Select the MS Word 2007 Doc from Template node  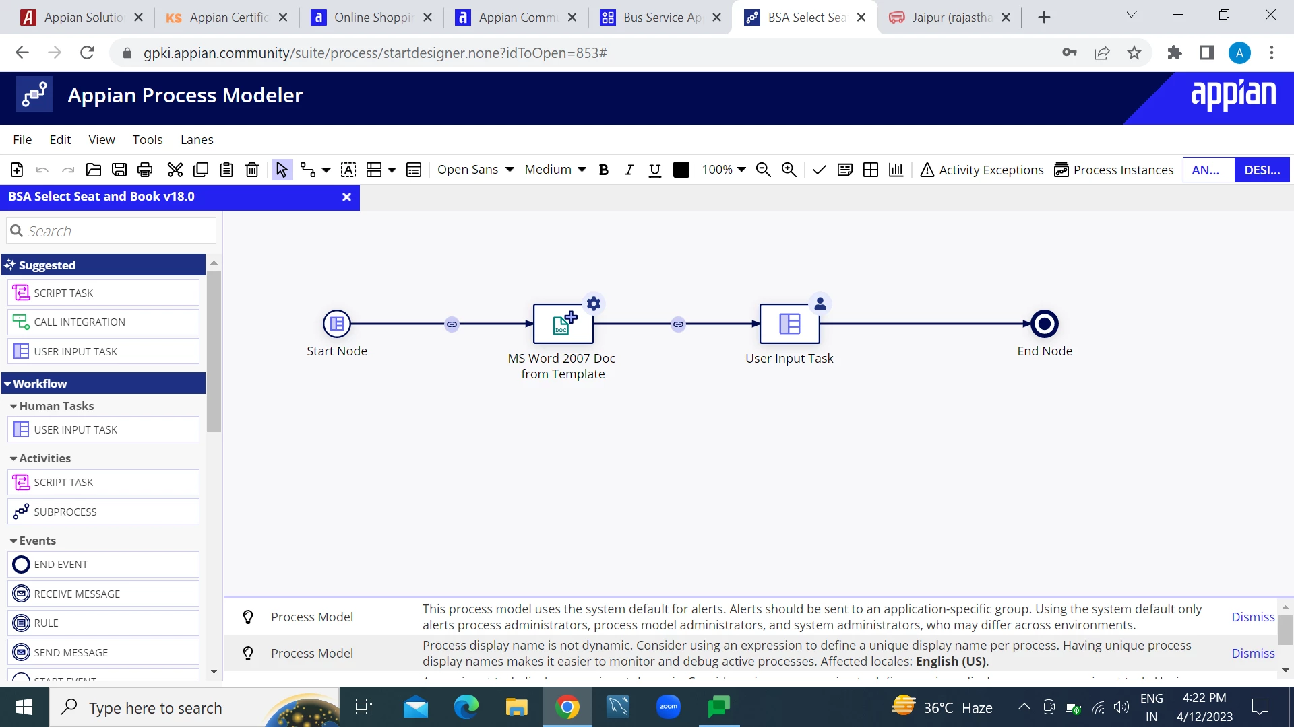tap(563, 324)
